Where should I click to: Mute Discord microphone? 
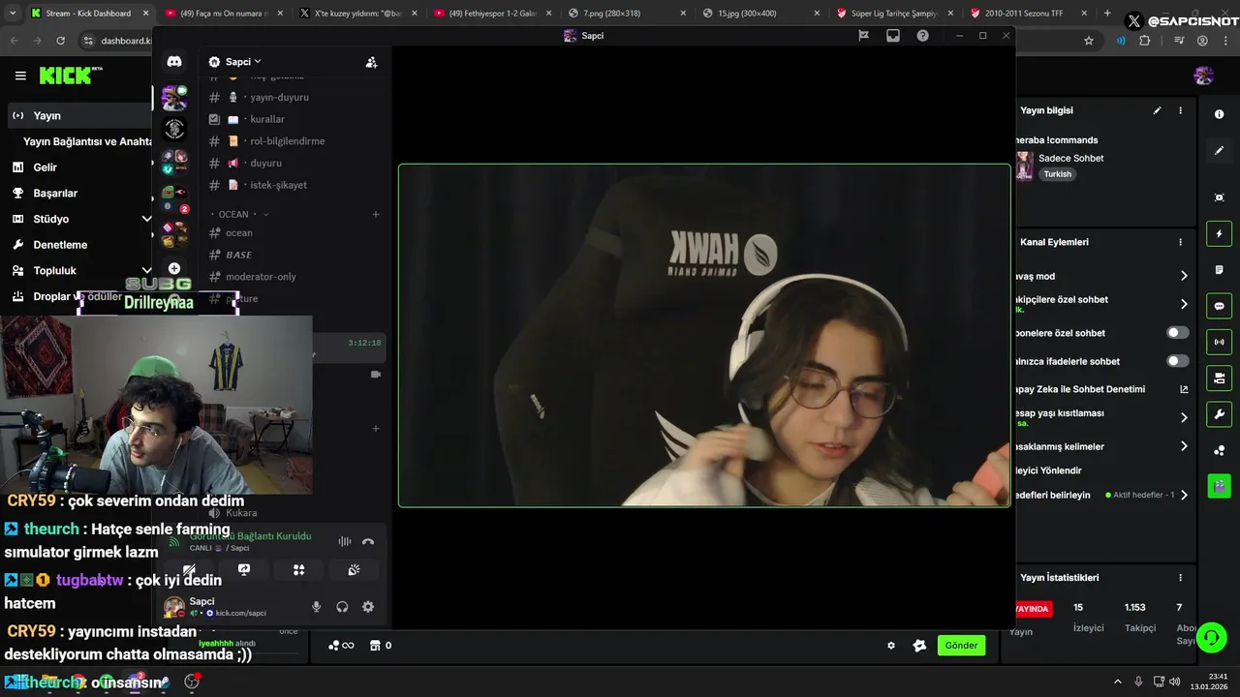pos(316,607)
